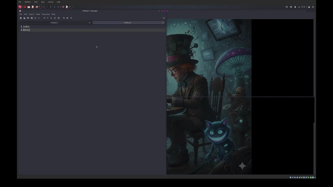Select the Mousepad task button in the panel
333x187 pixels.
[67, 7]
